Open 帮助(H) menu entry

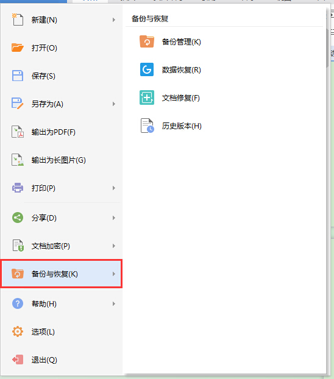(62, 304)
